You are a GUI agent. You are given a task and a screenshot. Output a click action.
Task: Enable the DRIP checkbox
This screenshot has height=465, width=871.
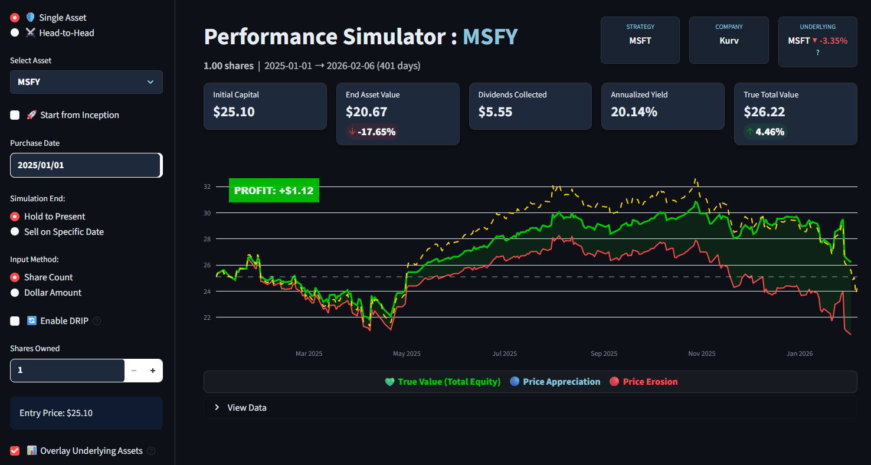tap(15, 321)
